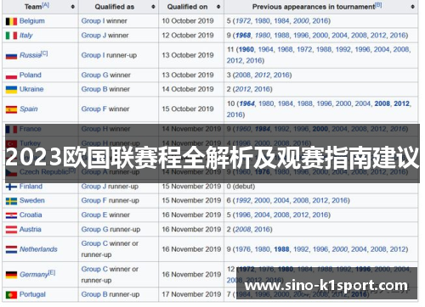Select the '15 October 2019' date cell
The image size is (425, 307).
[191, 109]
